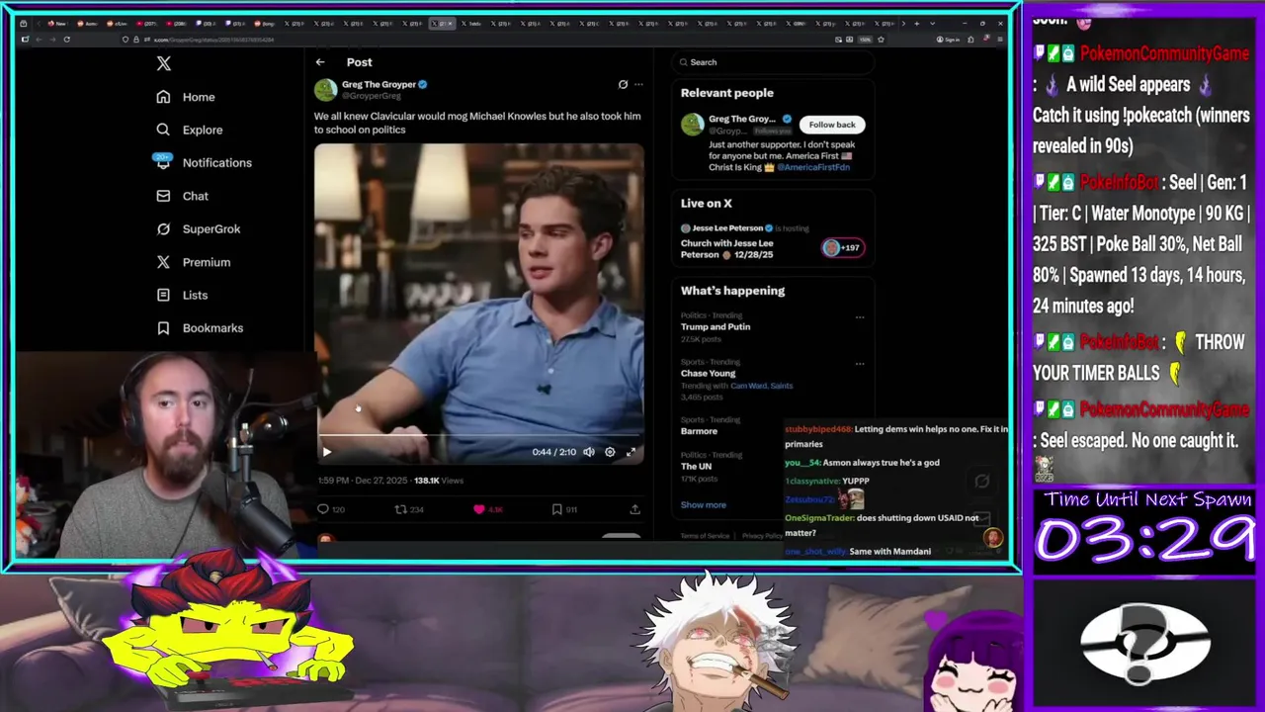
Task: Click the Explore magnifier icon
Action: [163, 130]
